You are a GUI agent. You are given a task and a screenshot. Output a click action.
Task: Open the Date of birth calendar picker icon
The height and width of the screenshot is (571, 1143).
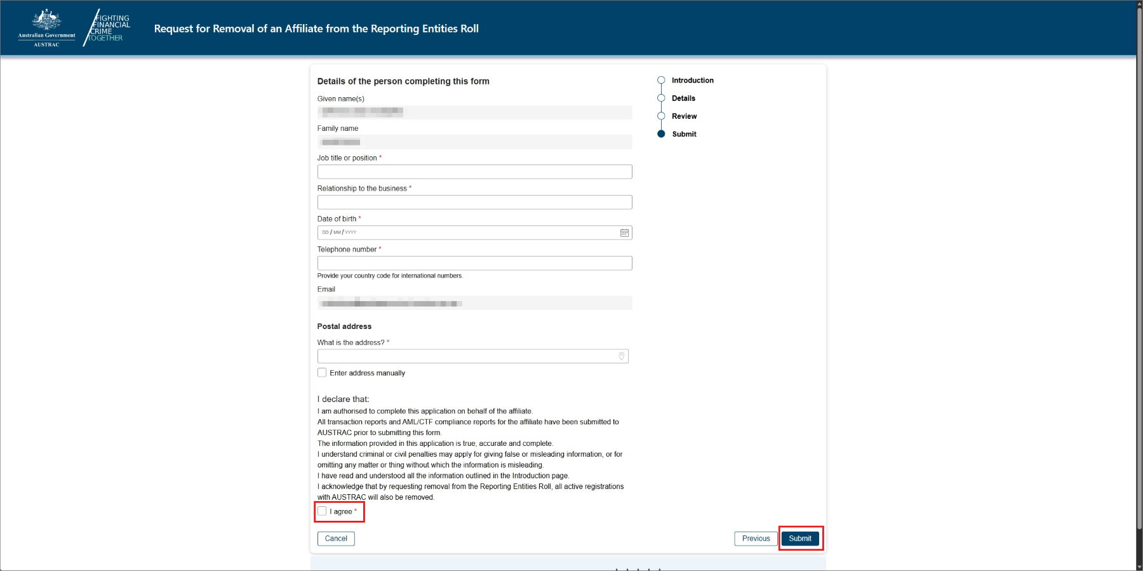point(624,233)
